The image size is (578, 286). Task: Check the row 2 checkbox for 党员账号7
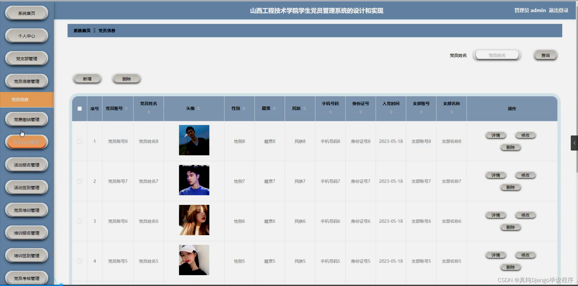(x=79, y=181)
